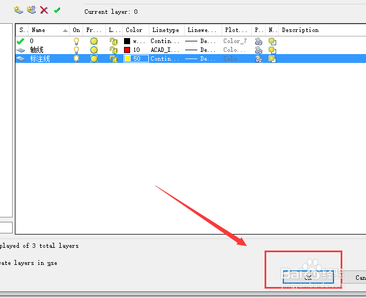Click the Color column header
Image resolution: width=366 pixels, height=298 pixels.
(136, 30)
